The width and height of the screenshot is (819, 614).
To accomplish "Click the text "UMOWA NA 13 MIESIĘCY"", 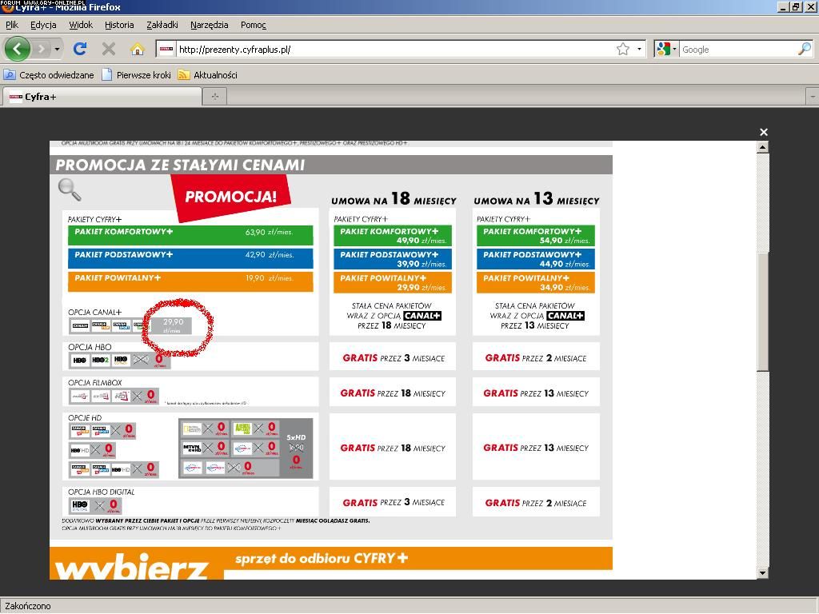I will [537, 199].
